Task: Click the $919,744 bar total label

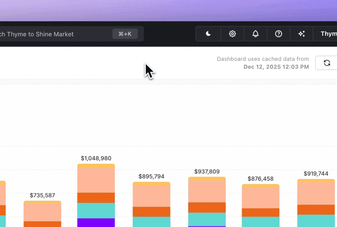Action: click(x=316, y=174)
